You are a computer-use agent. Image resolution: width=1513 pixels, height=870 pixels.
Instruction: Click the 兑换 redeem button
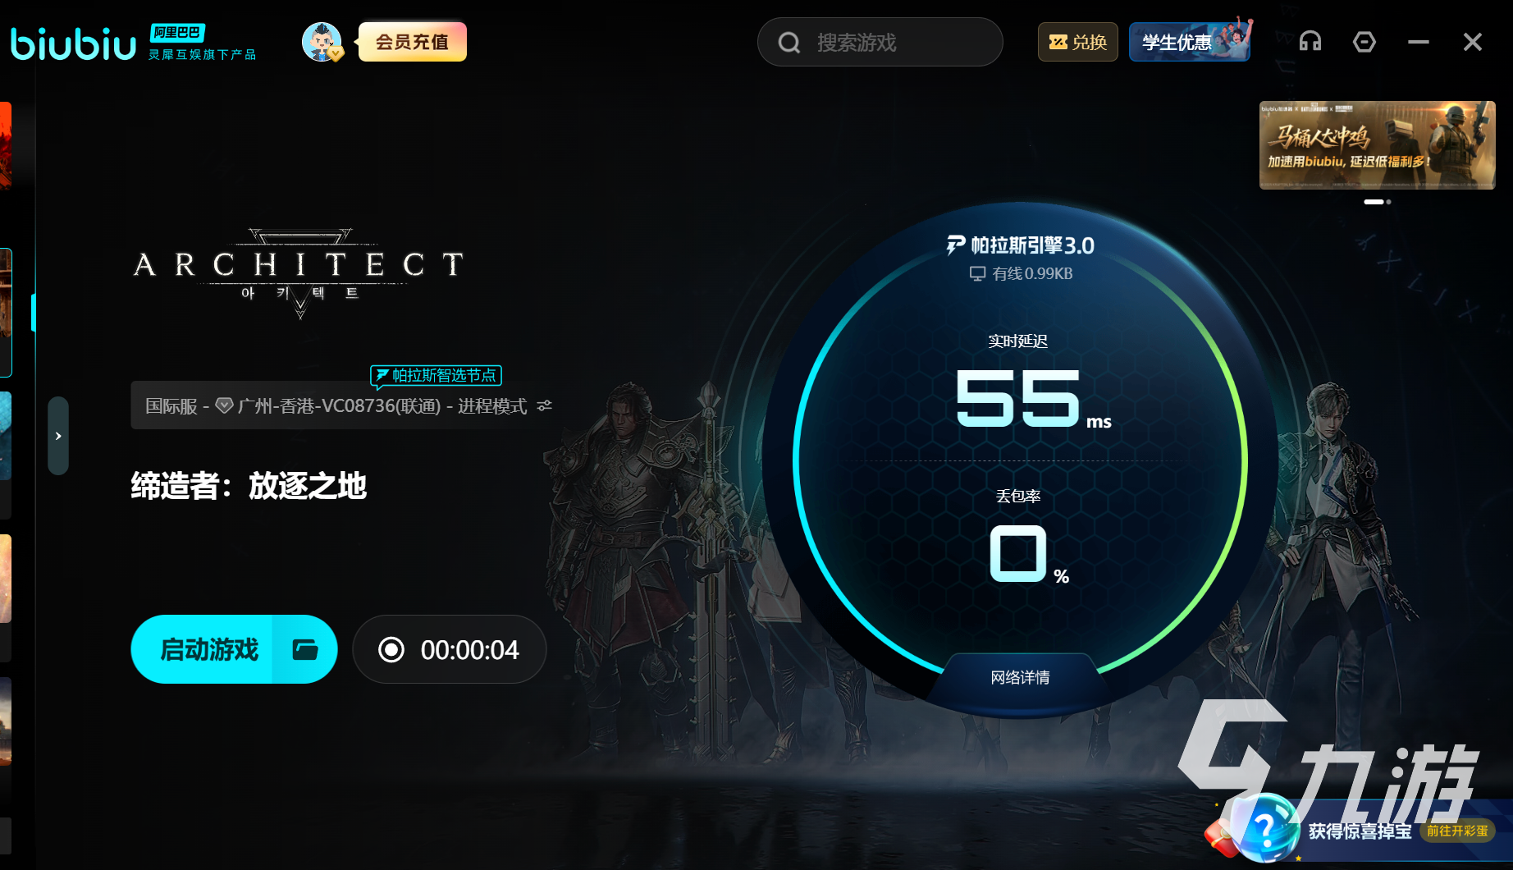tap(1078, 42)
